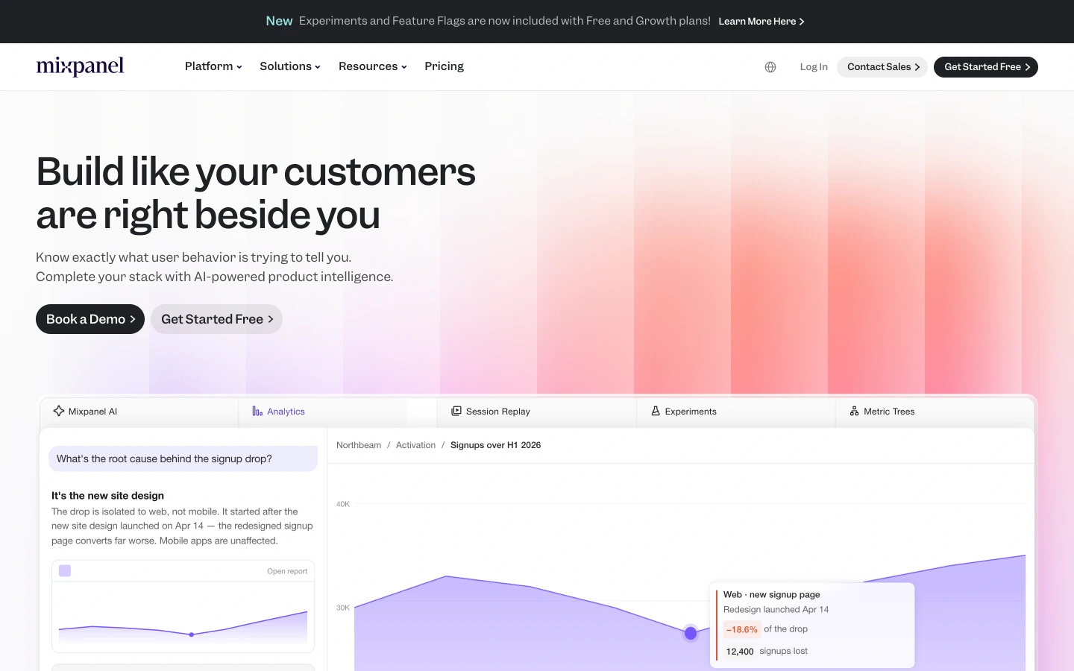
Task: Open the Solutions dropdown menu
Action: coord(290,66)
